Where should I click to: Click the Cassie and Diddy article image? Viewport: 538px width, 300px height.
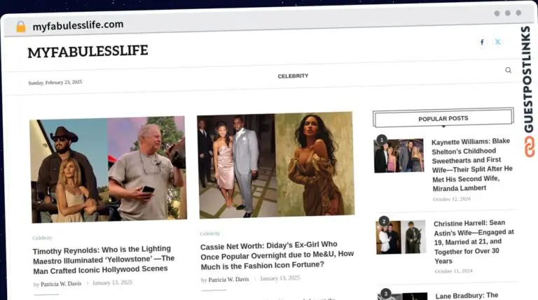tap(275, 165)
